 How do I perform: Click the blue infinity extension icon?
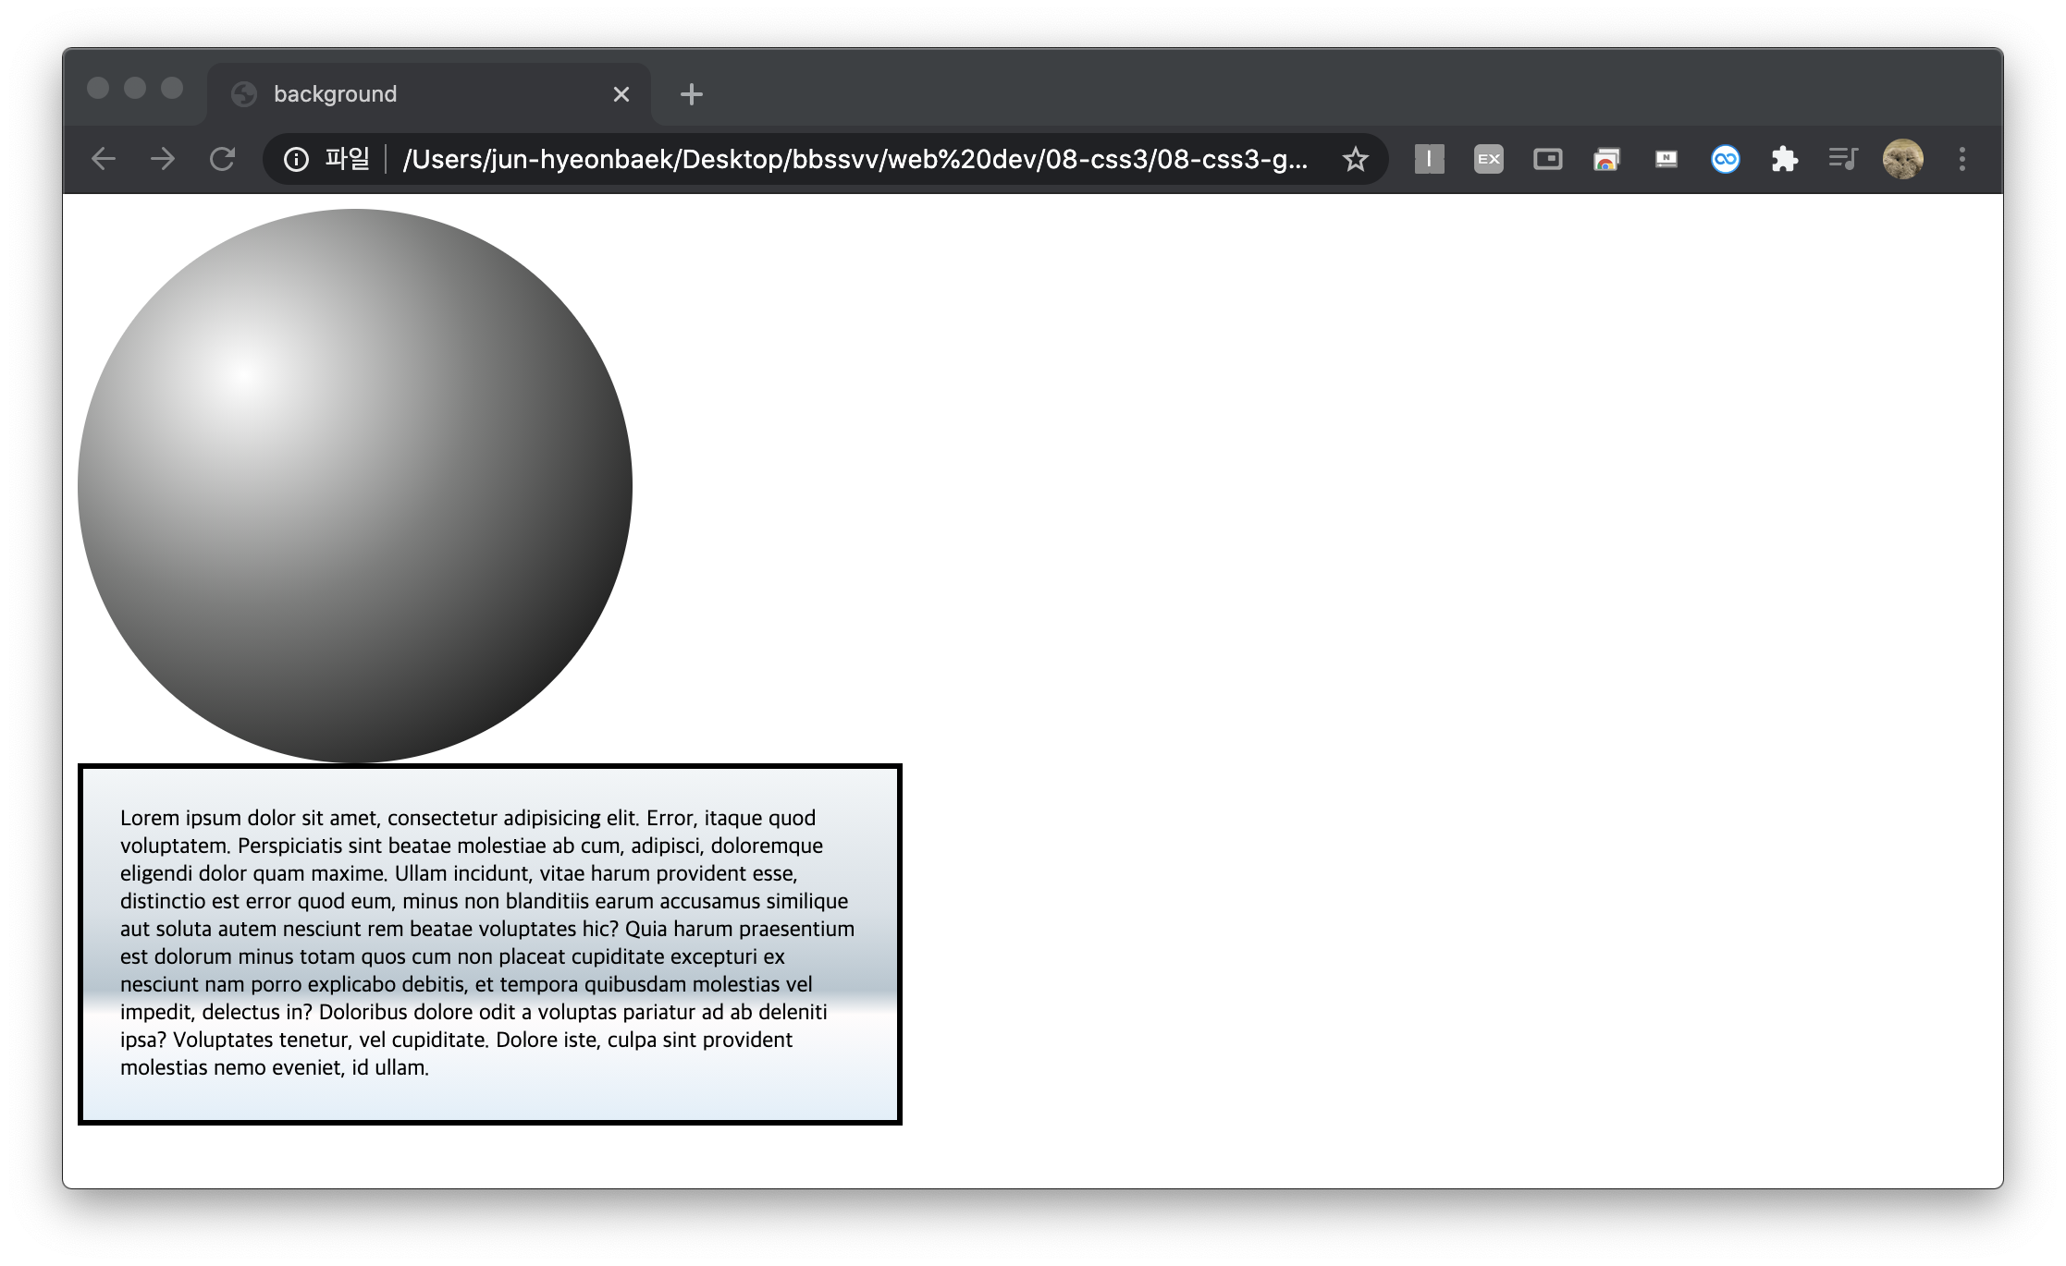1725,159
